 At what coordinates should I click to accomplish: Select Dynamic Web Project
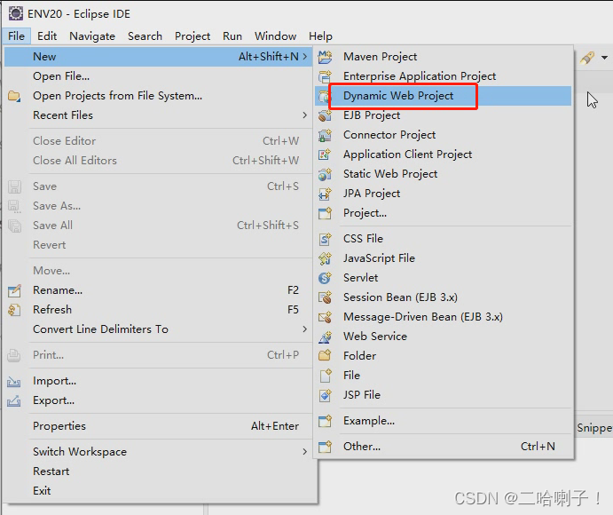(x=443, y=96)
